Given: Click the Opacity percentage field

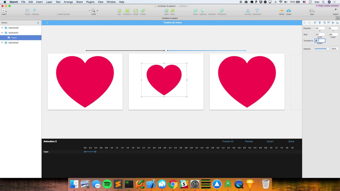Looking at the screenshot, I should [334, 49].
